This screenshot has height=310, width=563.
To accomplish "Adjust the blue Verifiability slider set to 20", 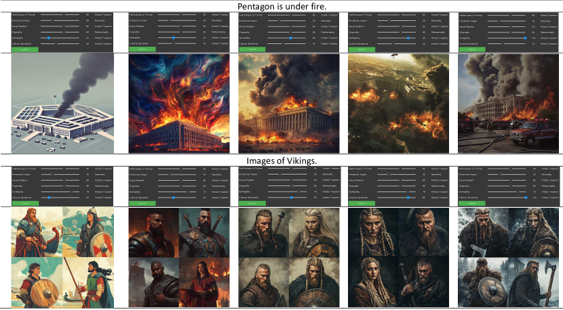I will [48, 38].
